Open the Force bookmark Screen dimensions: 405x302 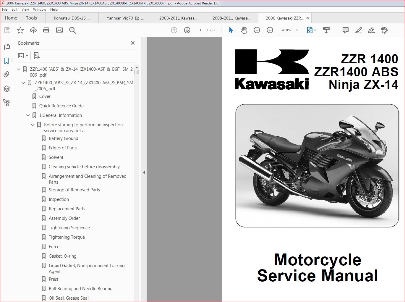click(x=54, y=247)
